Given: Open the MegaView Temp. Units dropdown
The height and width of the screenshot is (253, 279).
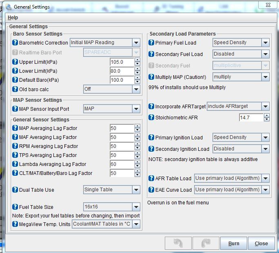Looking at the screenshot, I should [136, 224].
